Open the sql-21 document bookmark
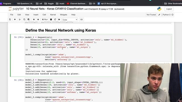 [x=107, y=4]
